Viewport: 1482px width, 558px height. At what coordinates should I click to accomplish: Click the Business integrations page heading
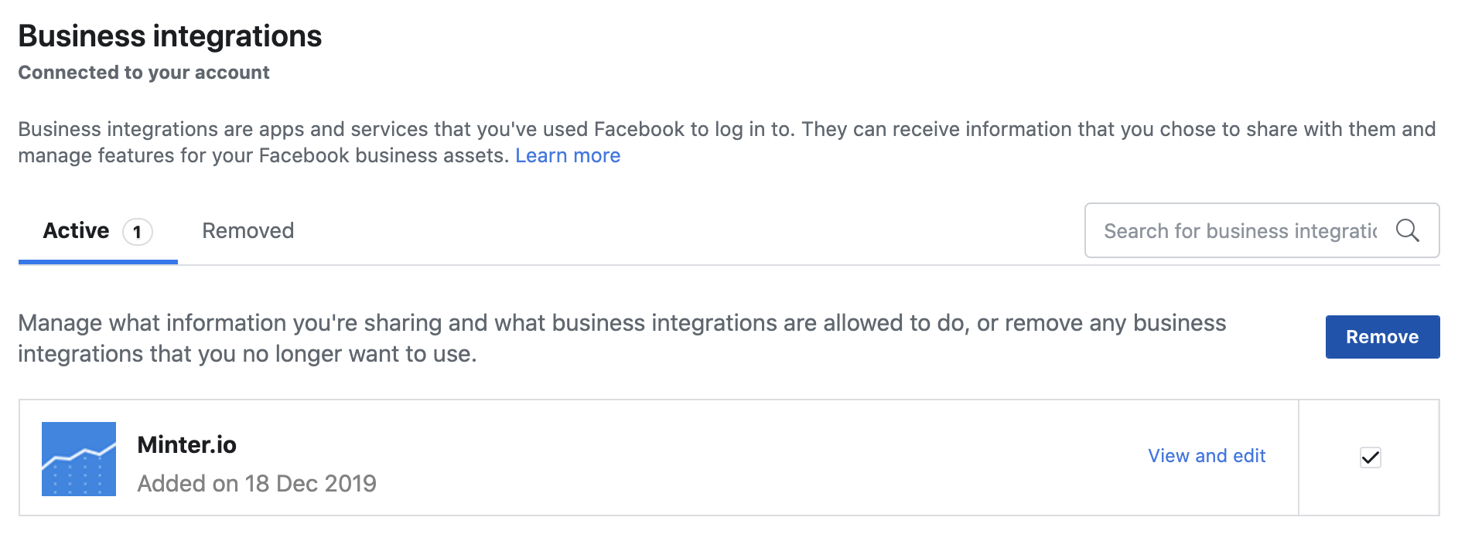(169, 36)
